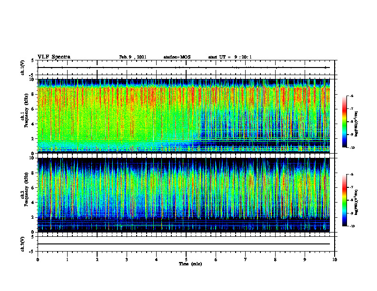Click the ch.2 colorbar "log(PSD)(V²/Hz)" label
Viewport: 377px width, 291px height.
click(x=357, y=202)
